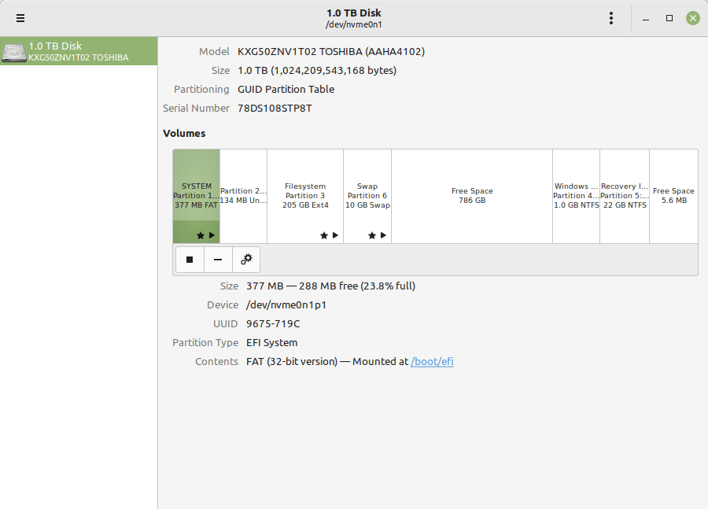Click the play arrow icon on Swap partition
Viewport: 708px width, 509px height.
(383, 235)
